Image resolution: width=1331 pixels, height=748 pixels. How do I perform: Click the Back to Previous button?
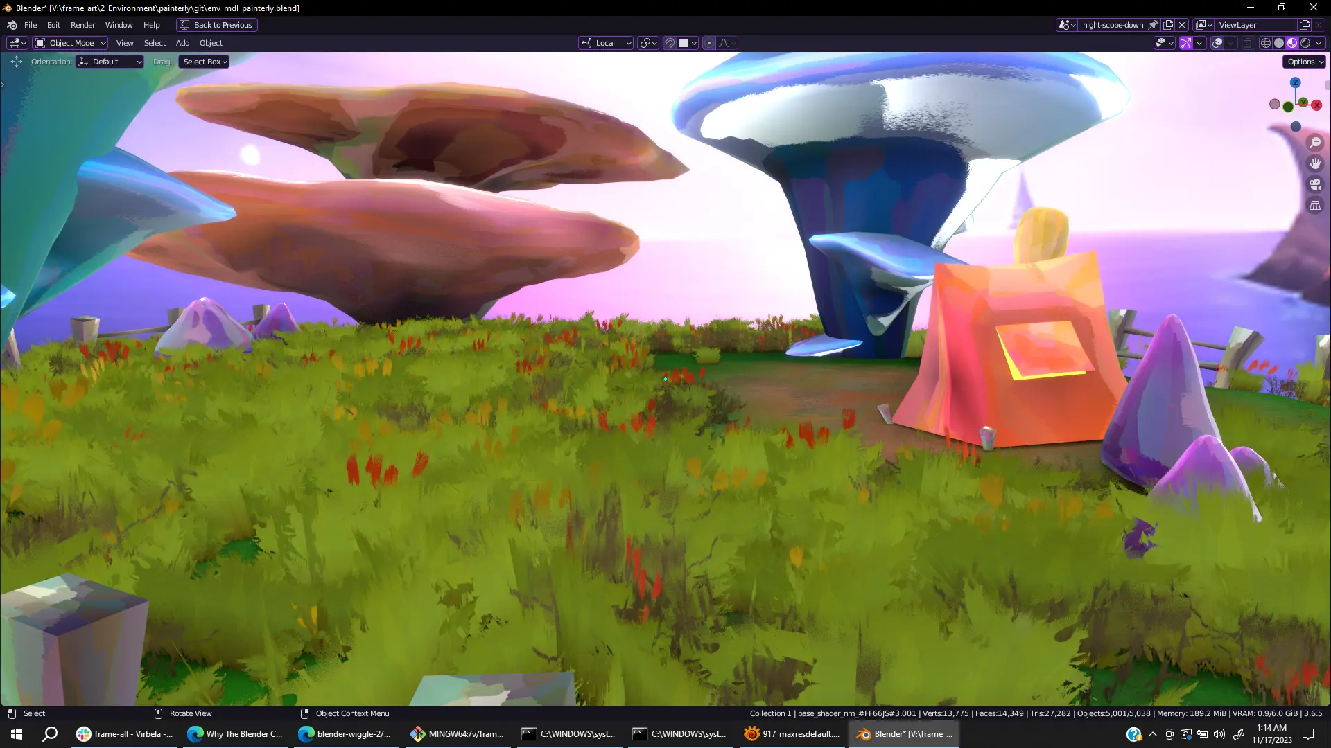point(216,25)
